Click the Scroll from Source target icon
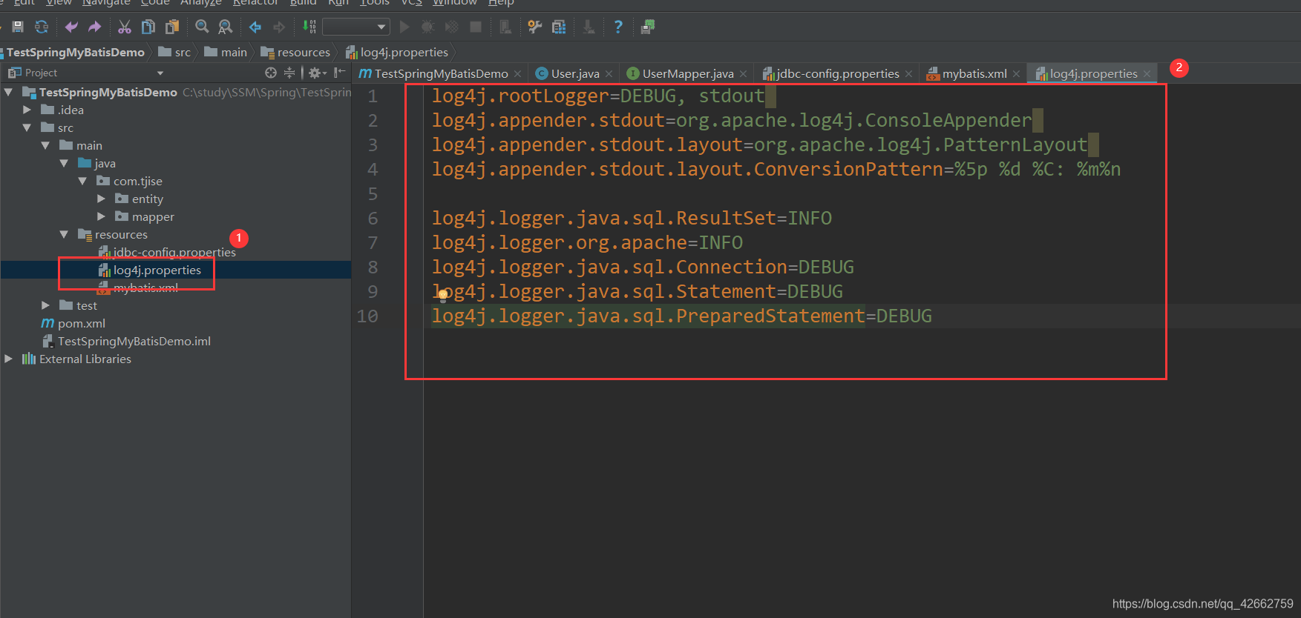Viewport: 1301px width, 618px height. pos(271,73)
